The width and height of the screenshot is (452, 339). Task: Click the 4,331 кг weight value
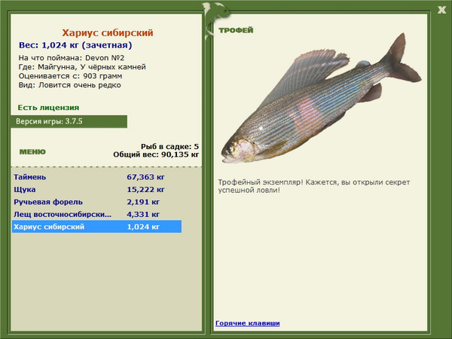click(x=143, y=214)
